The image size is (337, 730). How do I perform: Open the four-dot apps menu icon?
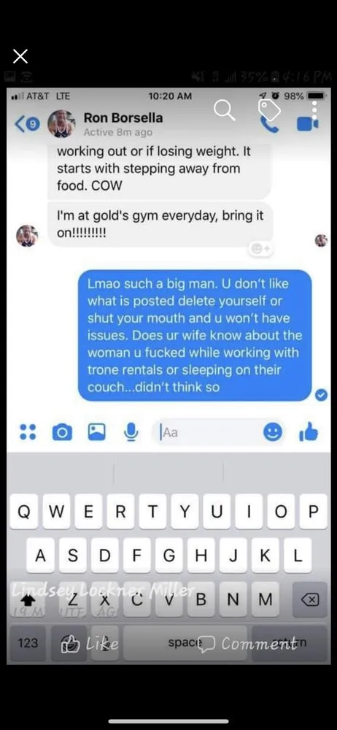point(28,432)
